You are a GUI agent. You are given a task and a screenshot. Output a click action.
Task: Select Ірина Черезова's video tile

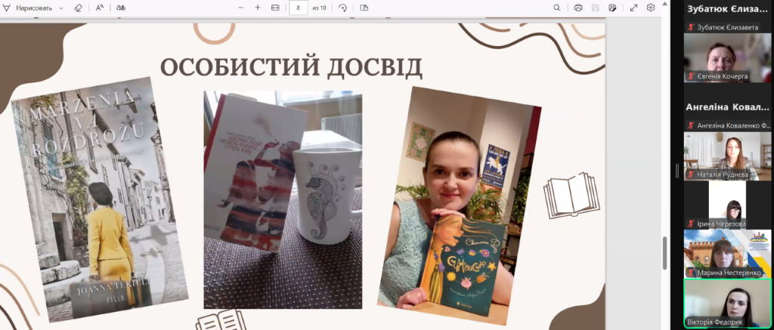pyautogui.click(x=727, y=205)
